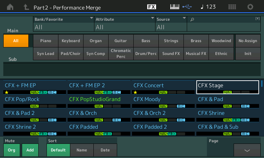
Task: Click the search magnifier icon
Action: [192, 20]
